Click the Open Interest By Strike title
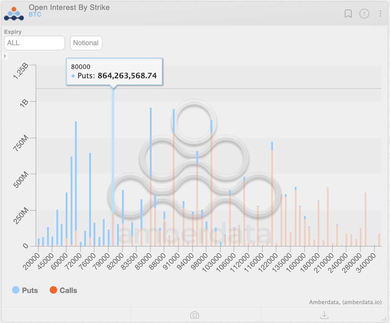The width and height of the screenshot is (390, 323). (69, 7)
